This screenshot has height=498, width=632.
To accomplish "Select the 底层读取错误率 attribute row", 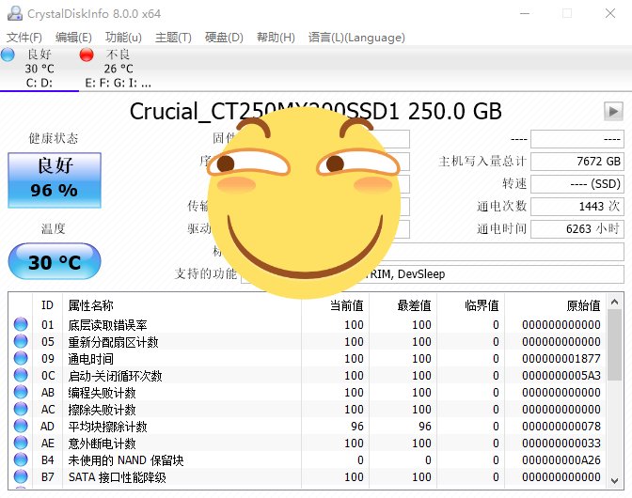I will 308,324.
